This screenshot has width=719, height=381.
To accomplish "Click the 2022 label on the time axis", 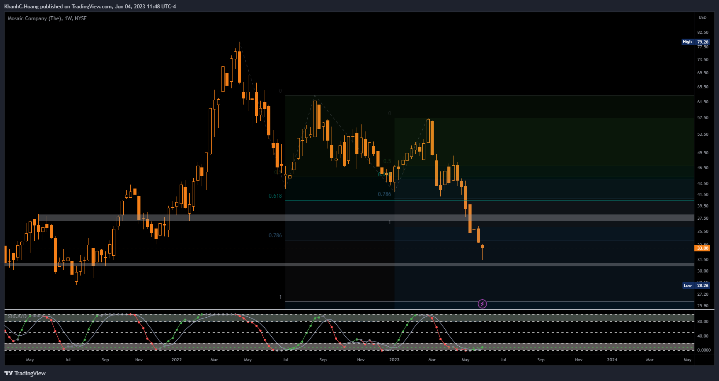I will 177,359.
